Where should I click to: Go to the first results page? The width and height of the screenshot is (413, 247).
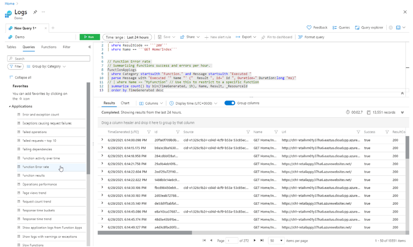pos(204,240)
